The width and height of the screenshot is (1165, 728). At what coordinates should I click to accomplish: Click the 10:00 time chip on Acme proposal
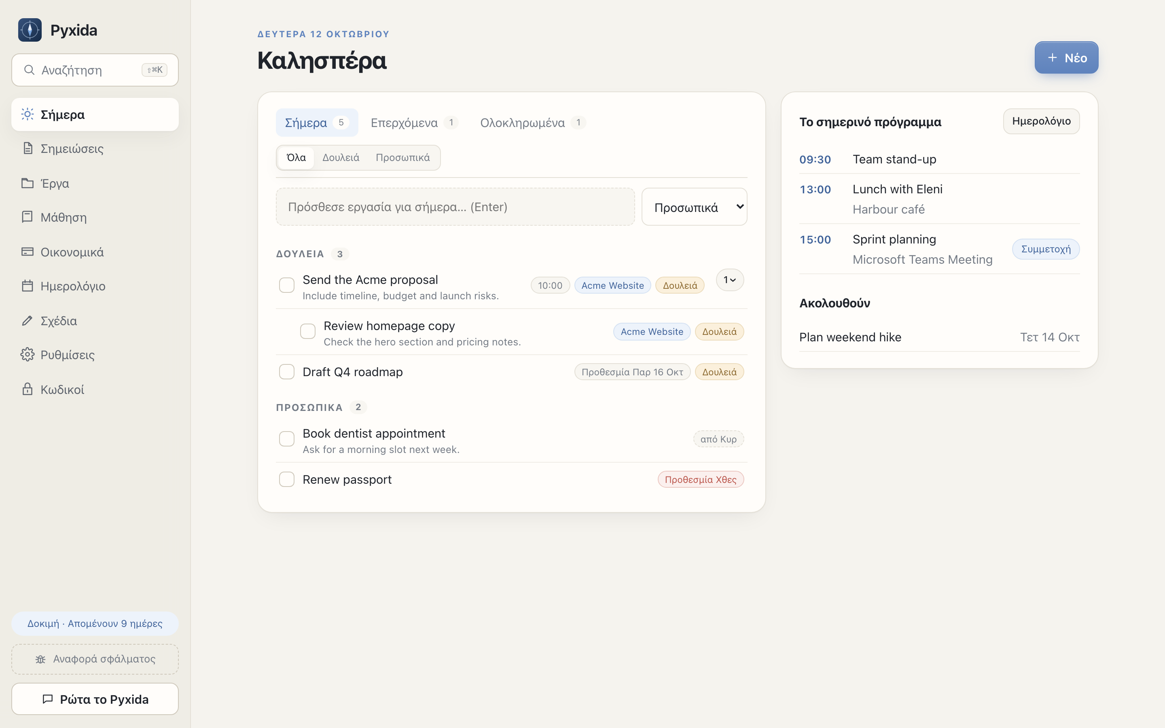coord(550,286)
